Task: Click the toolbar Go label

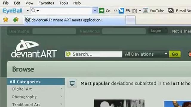Action: pyautogui.click(x=108, y=11)
